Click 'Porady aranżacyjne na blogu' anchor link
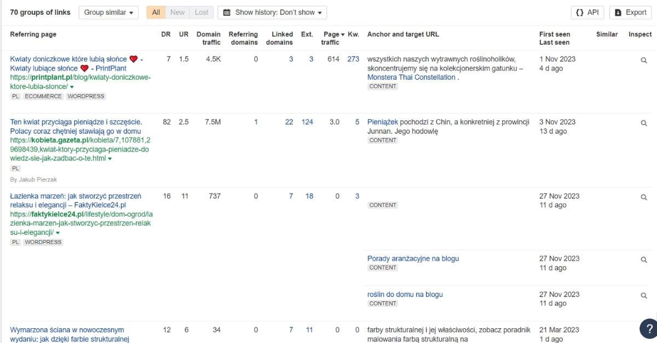The width and height of the screenshot is (657, 343). coord(413,258)
